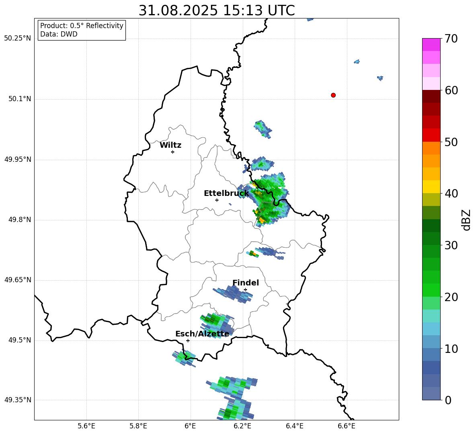476x434 pixels.
Task: Click the 6.4°E longitude label
Action: pos(294,426)
